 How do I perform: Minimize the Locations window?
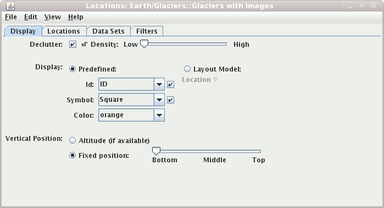click(x=349, y=6)
